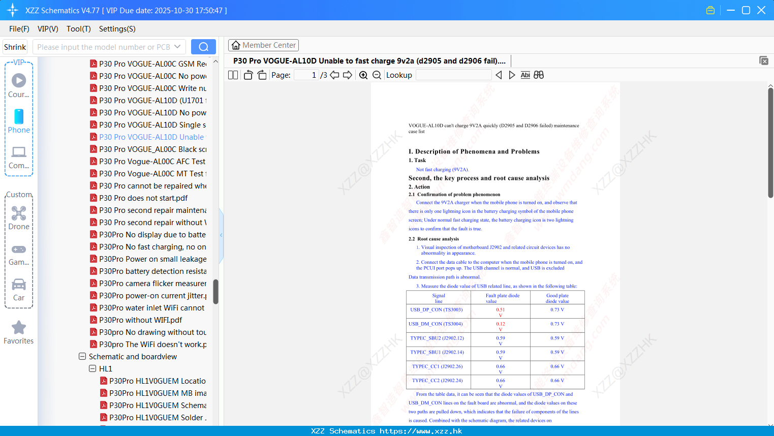
Task: Open P30Pro No display due to battery file
Action: (x=148, y=234)
